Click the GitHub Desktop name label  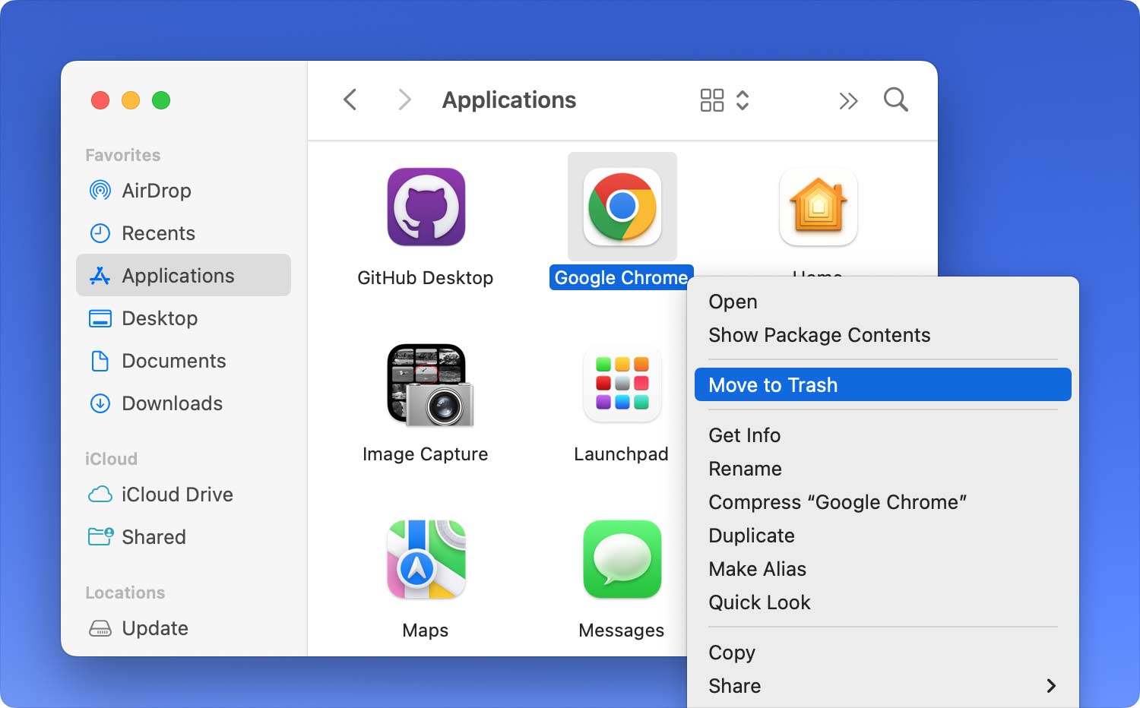click(x=426, y=278)
